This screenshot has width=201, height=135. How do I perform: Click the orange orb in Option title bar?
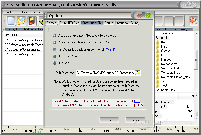pos(139,16)
